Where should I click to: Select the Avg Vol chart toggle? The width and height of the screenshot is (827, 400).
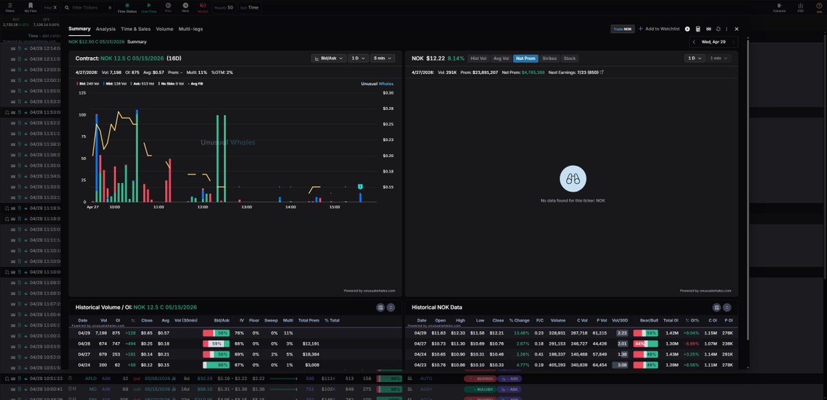[501, 59]
